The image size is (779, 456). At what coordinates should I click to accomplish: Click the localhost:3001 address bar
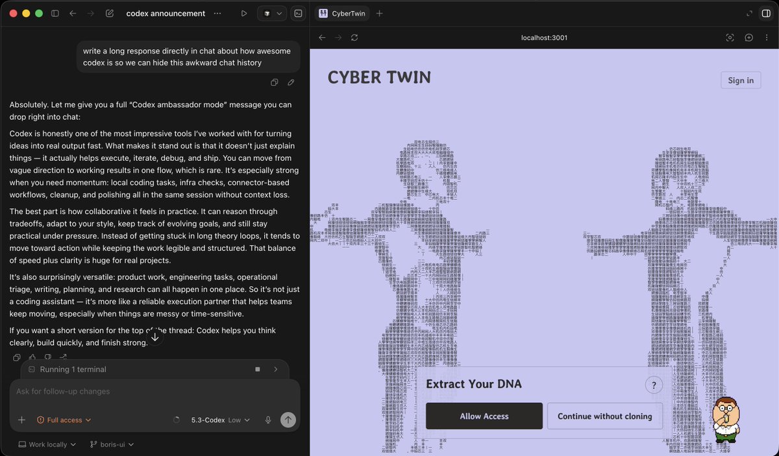click(544, 38)
